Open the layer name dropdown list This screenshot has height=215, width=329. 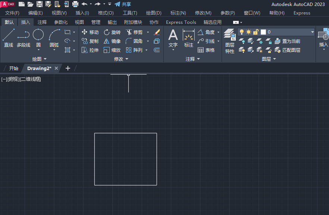[312, 32]
